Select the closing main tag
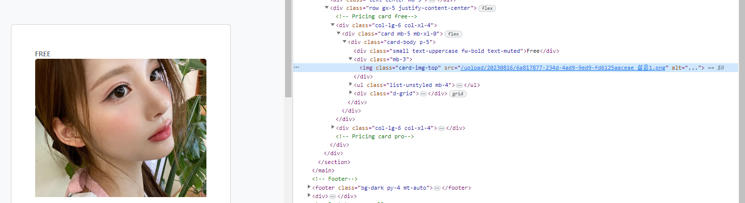745x203 pixels. point(324,170)
